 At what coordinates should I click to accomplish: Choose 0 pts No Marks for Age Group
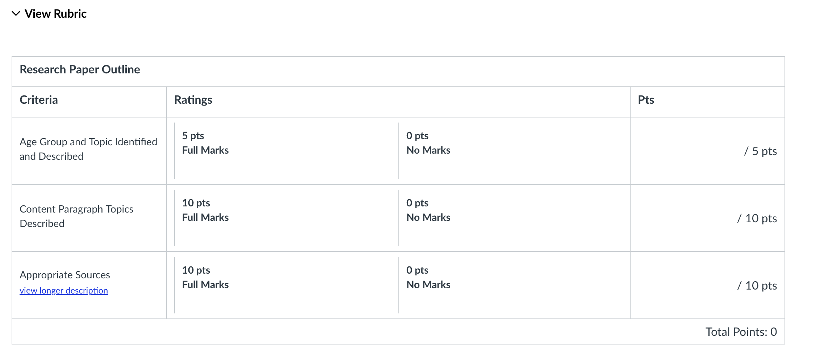click(x=428, y=143)
